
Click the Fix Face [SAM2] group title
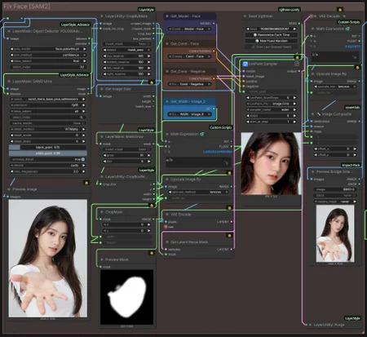click(x=27, y=7)
